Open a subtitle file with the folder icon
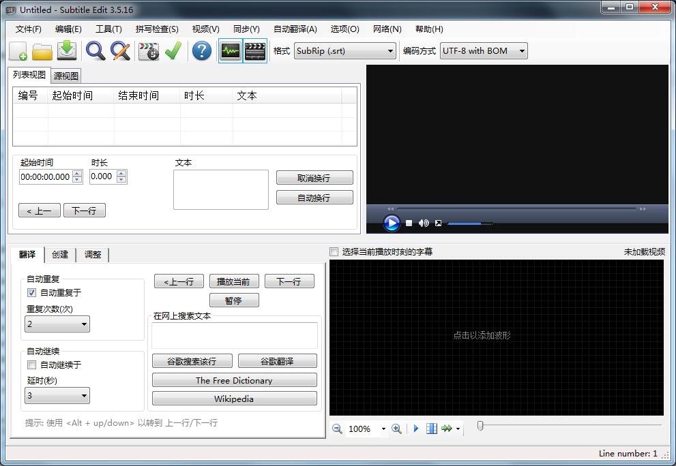This screenshot has width=676, height=466. tap(42, 50)
